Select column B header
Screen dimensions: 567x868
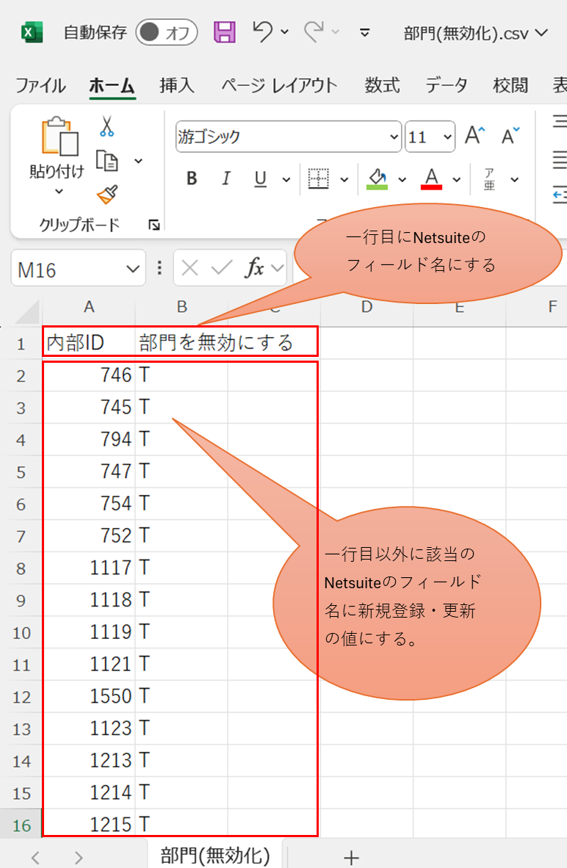click(x=181, y=307)
